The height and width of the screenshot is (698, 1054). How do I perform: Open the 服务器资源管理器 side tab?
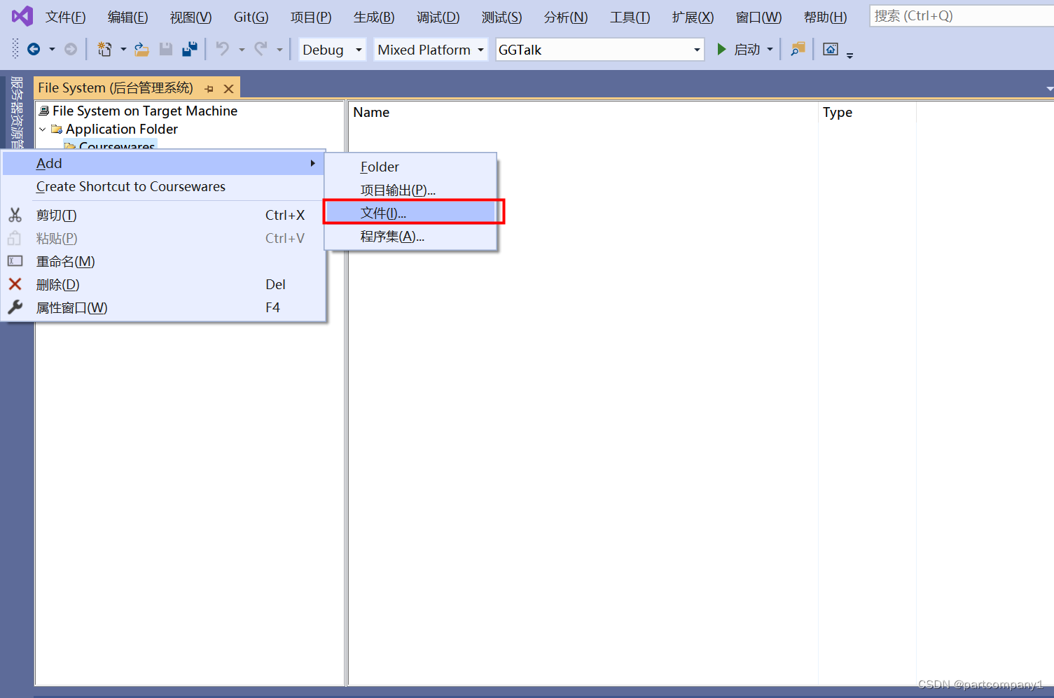click(17, 112)
